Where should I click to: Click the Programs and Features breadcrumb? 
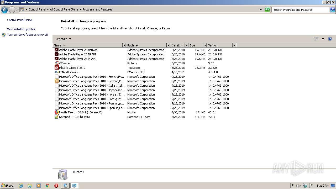[x=97, y=9]
